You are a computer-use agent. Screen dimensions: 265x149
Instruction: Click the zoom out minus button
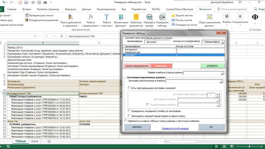tap(237, 146)
